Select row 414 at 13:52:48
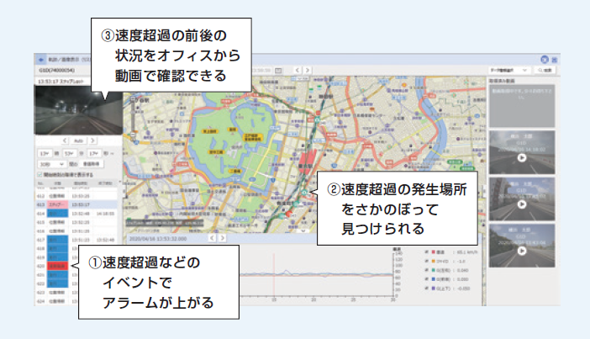 click(x=76, y=214)
